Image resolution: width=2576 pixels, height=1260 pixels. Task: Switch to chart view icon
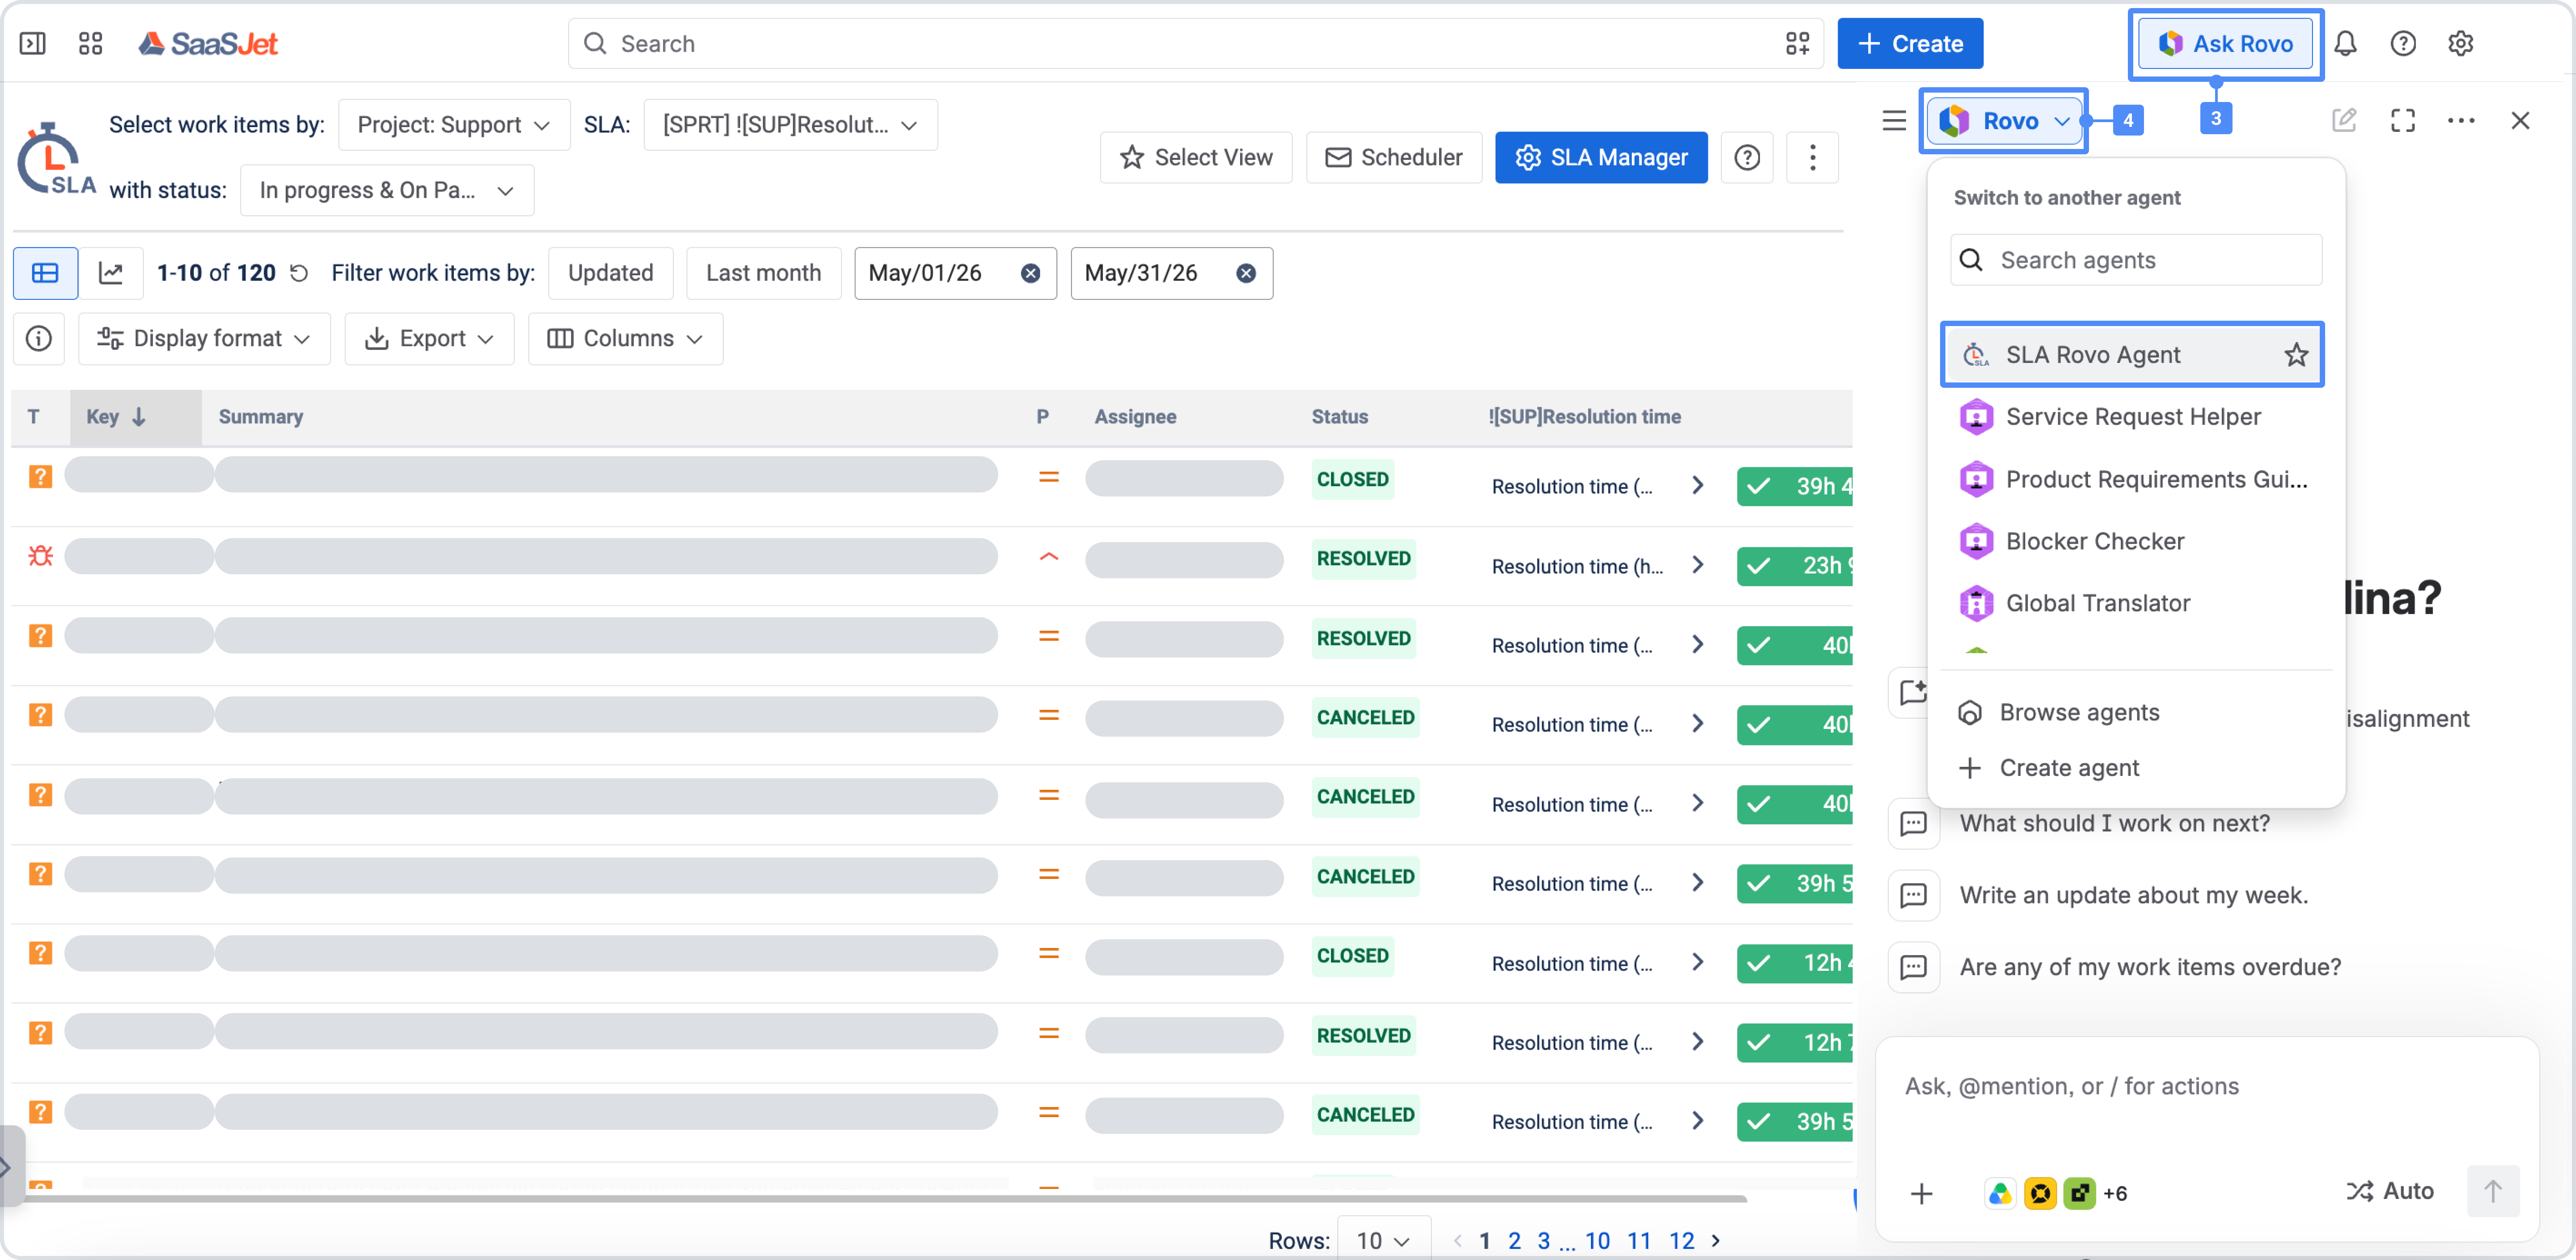coord(111,273)
